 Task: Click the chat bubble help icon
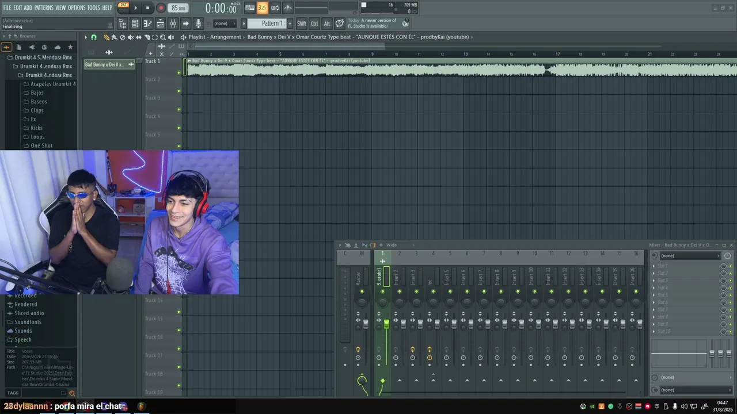click(340, 24)
